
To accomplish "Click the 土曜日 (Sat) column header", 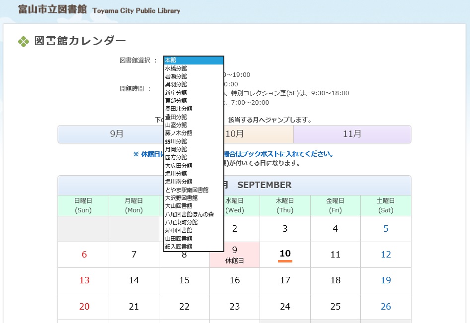I will 386,205.
